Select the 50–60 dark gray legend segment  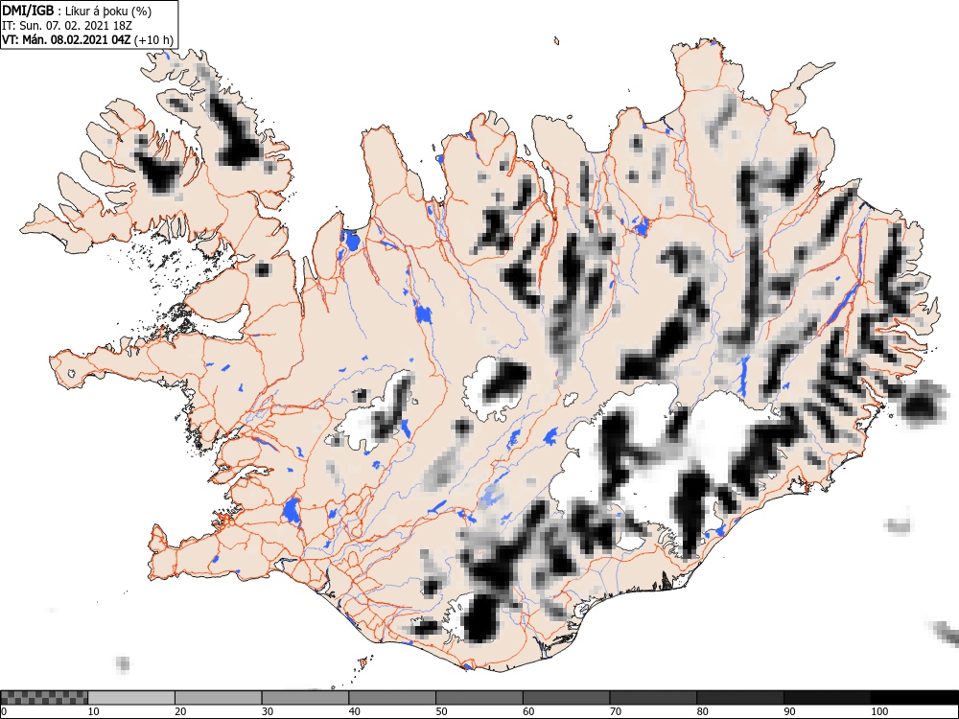479,698
